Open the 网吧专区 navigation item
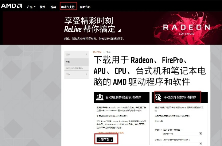 [x=85, y=7]
